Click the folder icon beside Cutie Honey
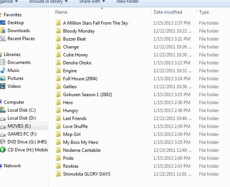230x187 pixels. tap(59, 55)
